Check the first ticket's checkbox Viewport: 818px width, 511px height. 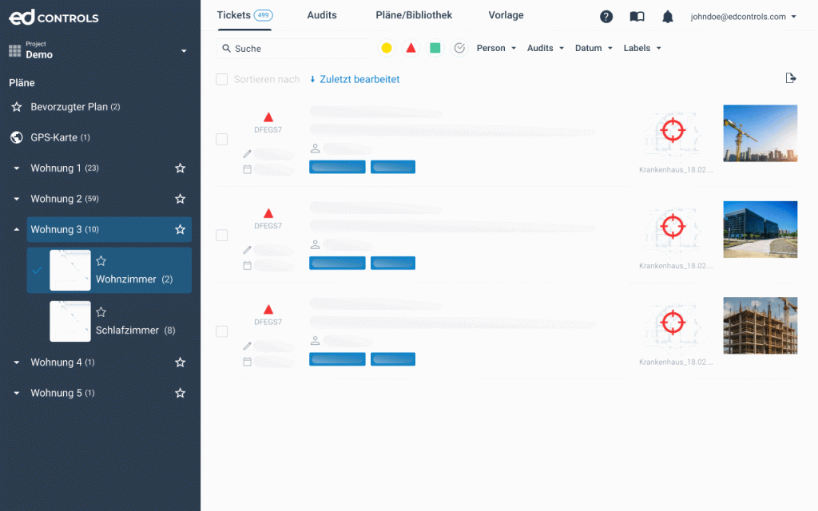(222, 139)
